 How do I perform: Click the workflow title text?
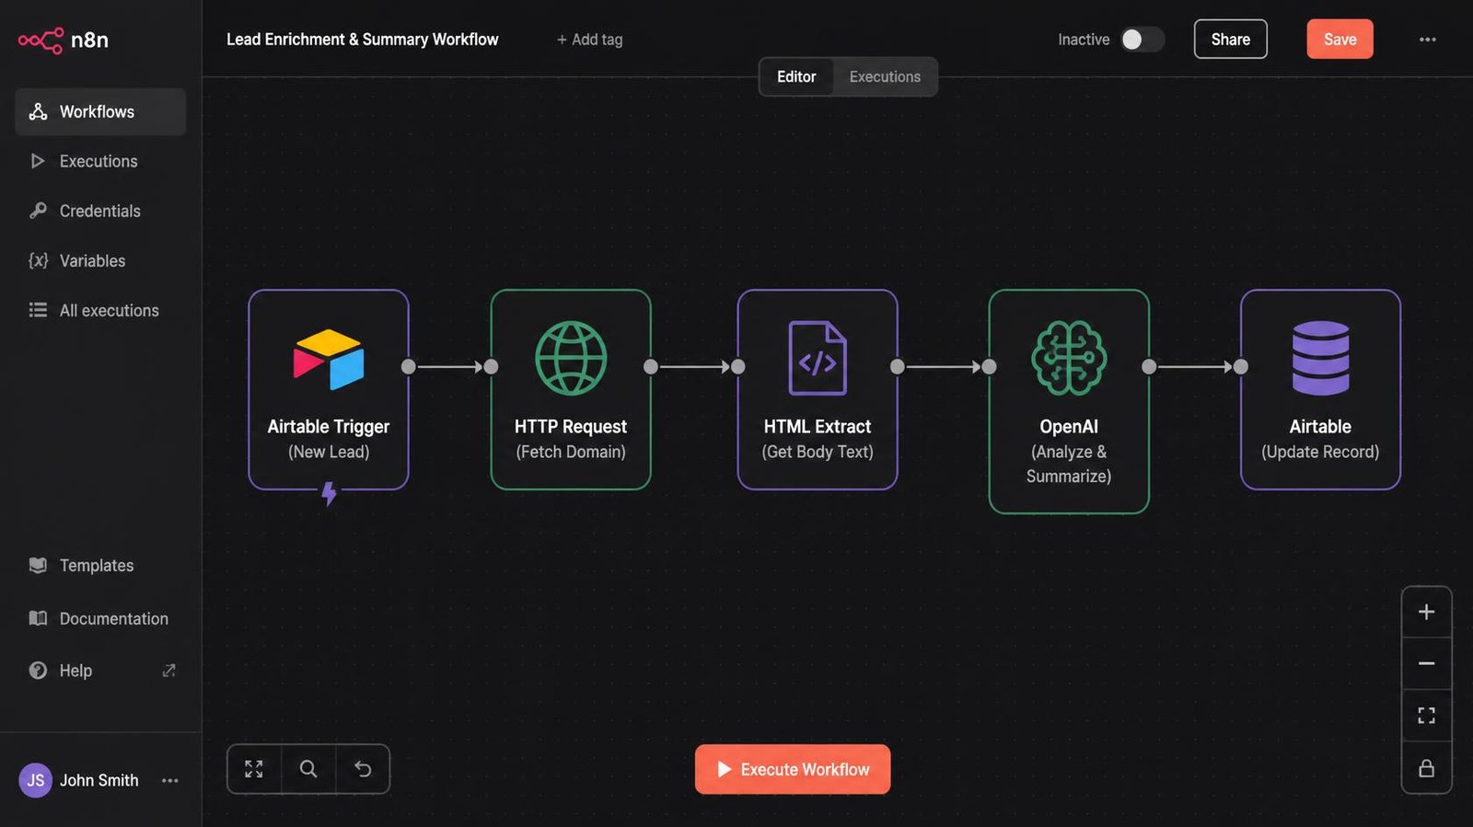[x=363, y=40]
